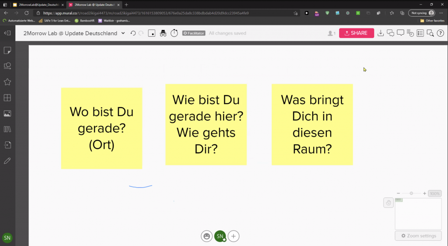Click the SHARE button
Image resolution: width=448 pixels, height=246 pixels.
(357, 33)
